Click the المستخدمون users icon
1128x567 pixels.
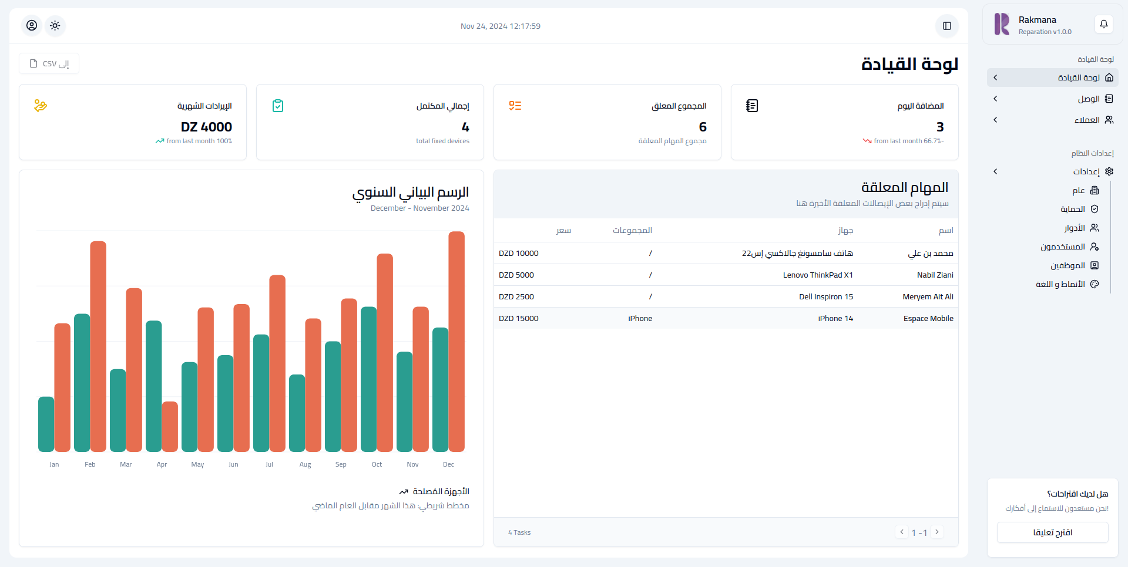pyautogui.click(x=1095, y=247)
